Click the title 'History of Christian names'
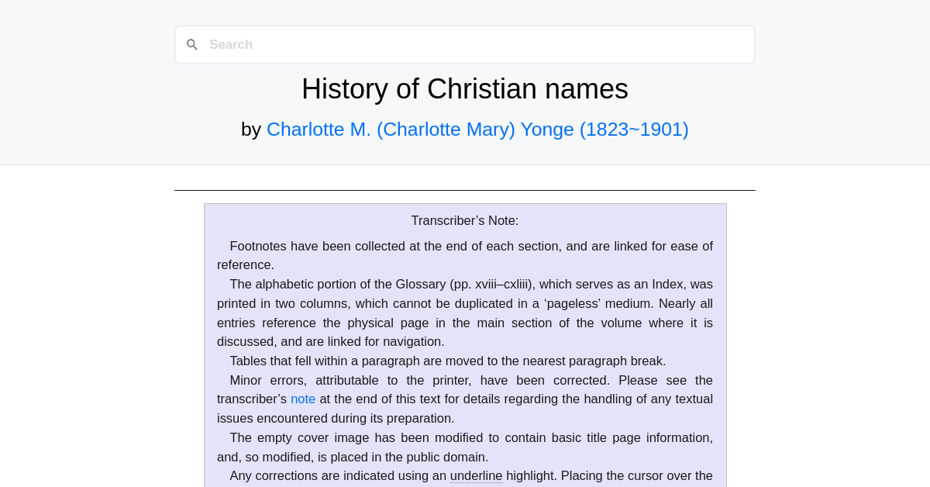 click(464, 88)
